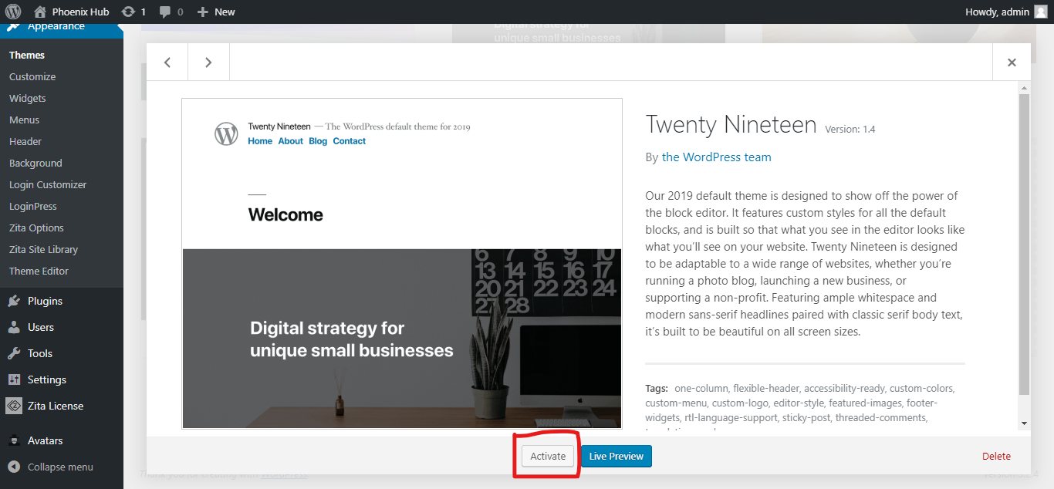Click the plus New icon
The width and height of the screenshot is (1054, 489).
(203, 12)
